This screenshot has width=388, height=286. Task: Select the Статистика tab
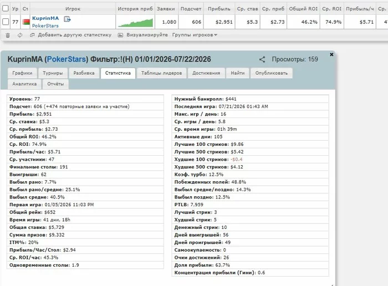pos(118,73)
